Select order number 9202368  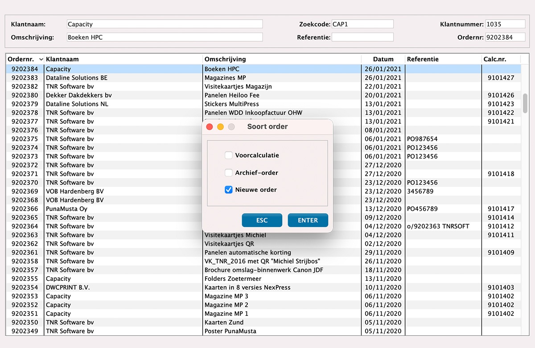25,200
